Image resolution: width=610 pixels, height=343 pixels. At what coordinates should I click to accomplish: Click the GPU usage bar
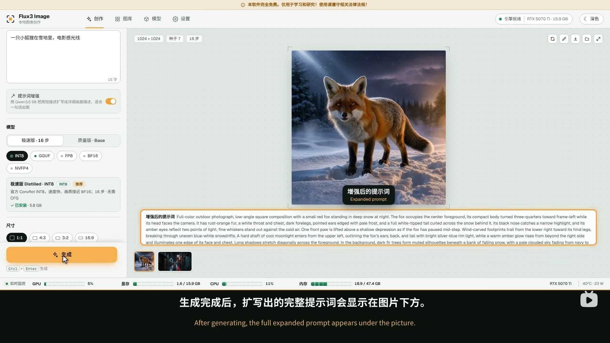pos(64,284)
